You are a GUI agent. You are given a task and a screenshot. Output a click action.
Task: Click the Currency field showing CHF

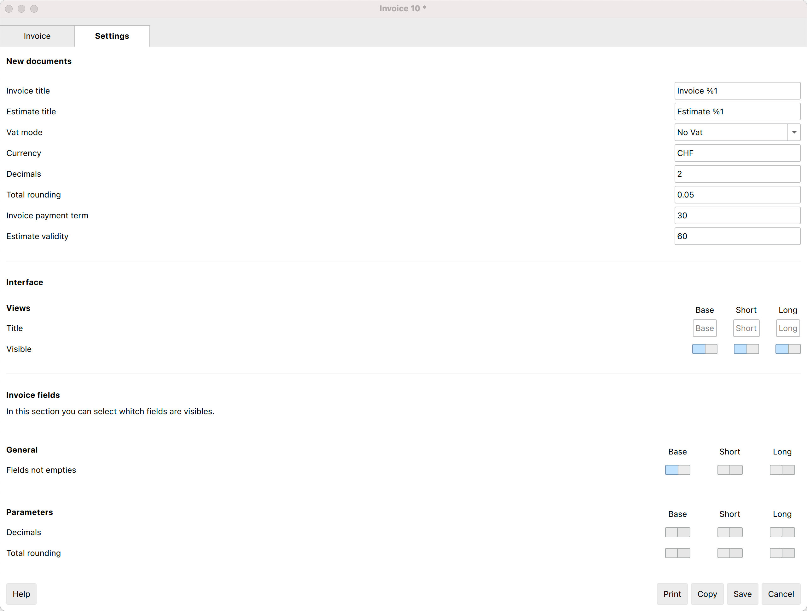tap(737, 153)
